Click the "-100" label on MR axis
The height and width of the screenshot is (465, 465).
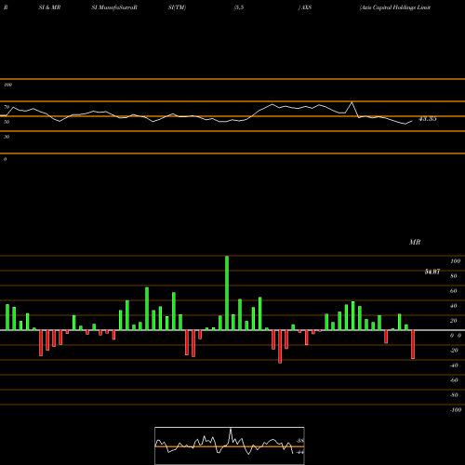(x=456, y=410)
